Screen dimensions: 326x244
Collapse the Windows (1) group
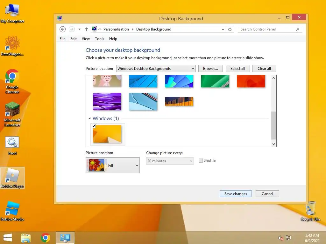[x=89, y=119]
